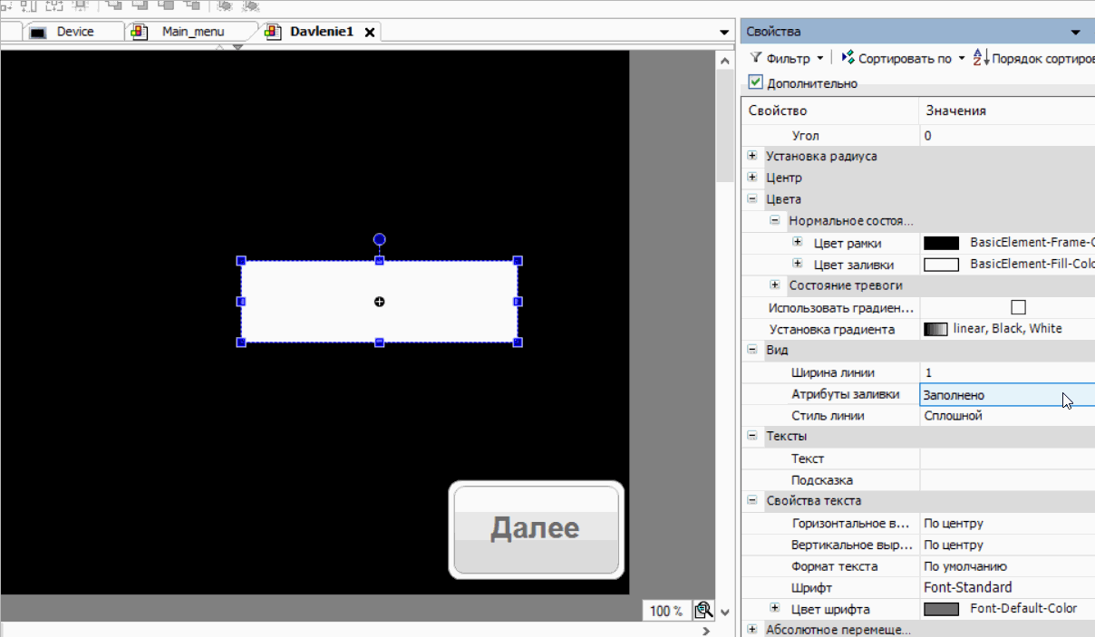
Task: Click the Порядок сортировки A-Z icon
Action: (981, 58)
